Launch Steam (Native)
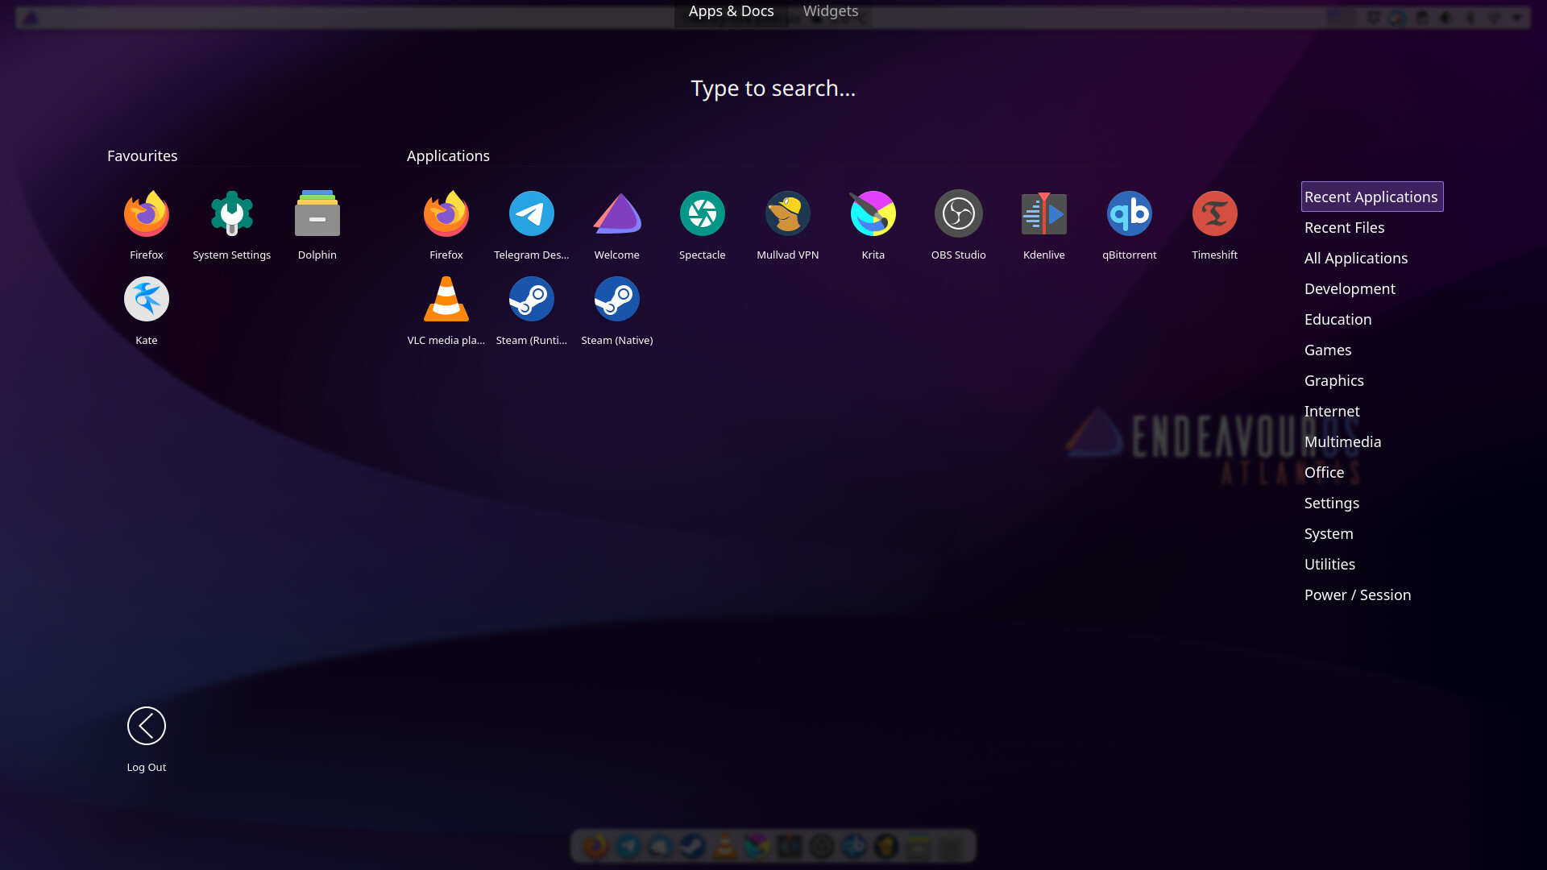 point(616,310)
